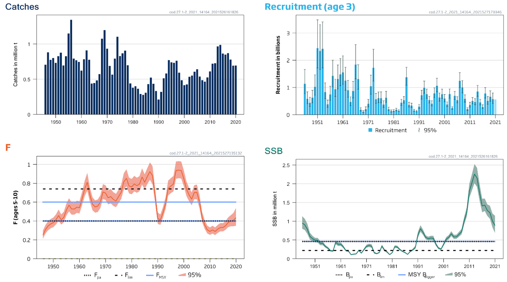Screen dimensions: 507x282
Task: Click the orange "F" chart title
Action: tap(8, 147)
